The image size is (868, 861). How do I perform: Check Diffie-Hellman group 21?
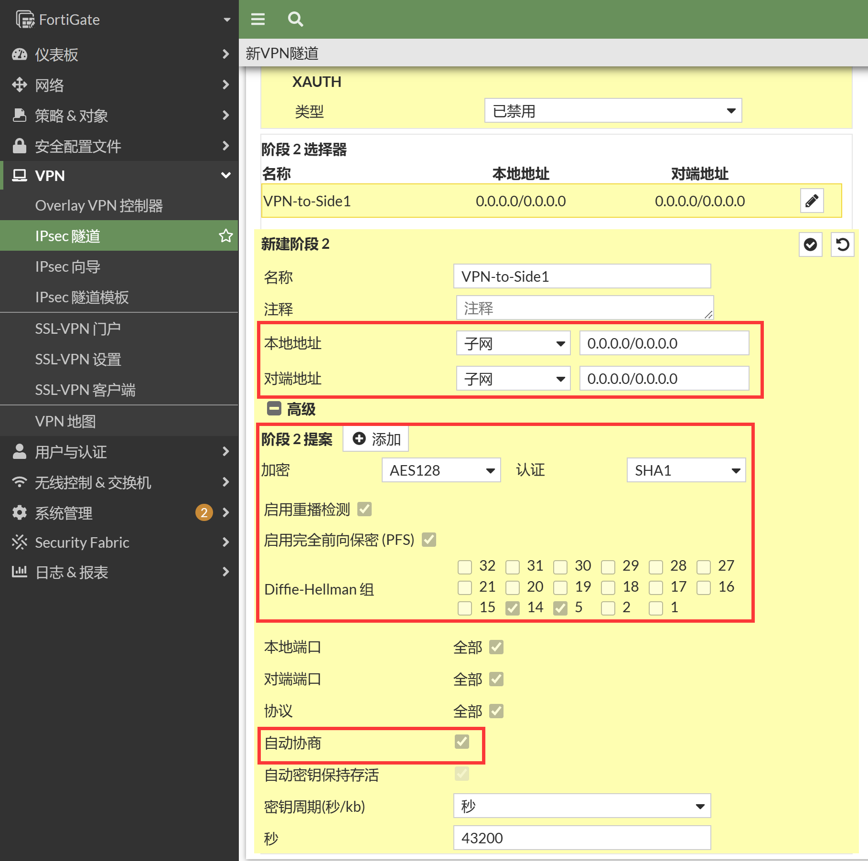[x=465, y=587]
